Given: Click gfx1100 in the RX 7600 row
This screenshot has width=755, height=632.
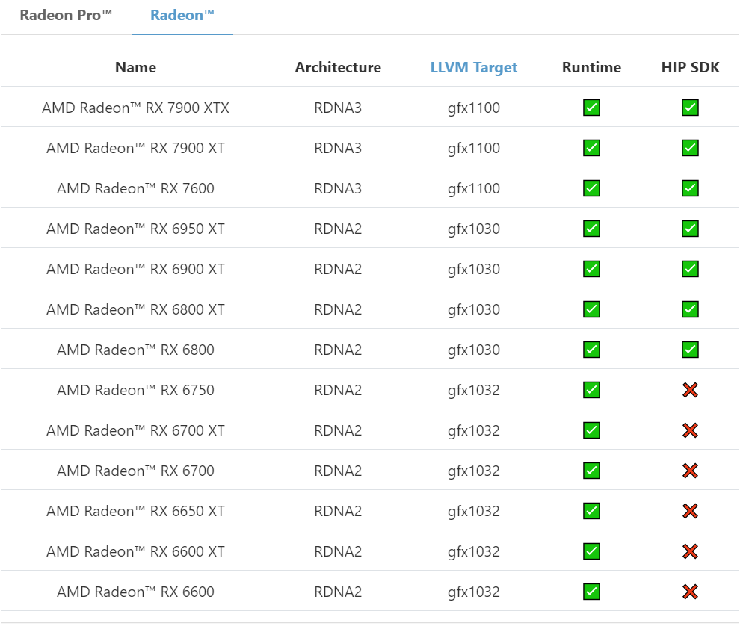Looking at the screenshot, I should coord(474,189).
